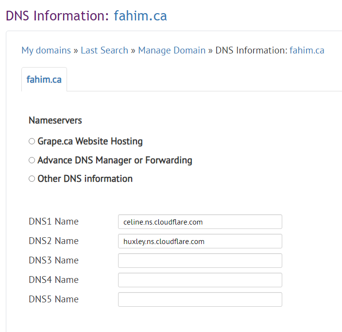Click the DNS1 Name text label

[x=53, y=222]
